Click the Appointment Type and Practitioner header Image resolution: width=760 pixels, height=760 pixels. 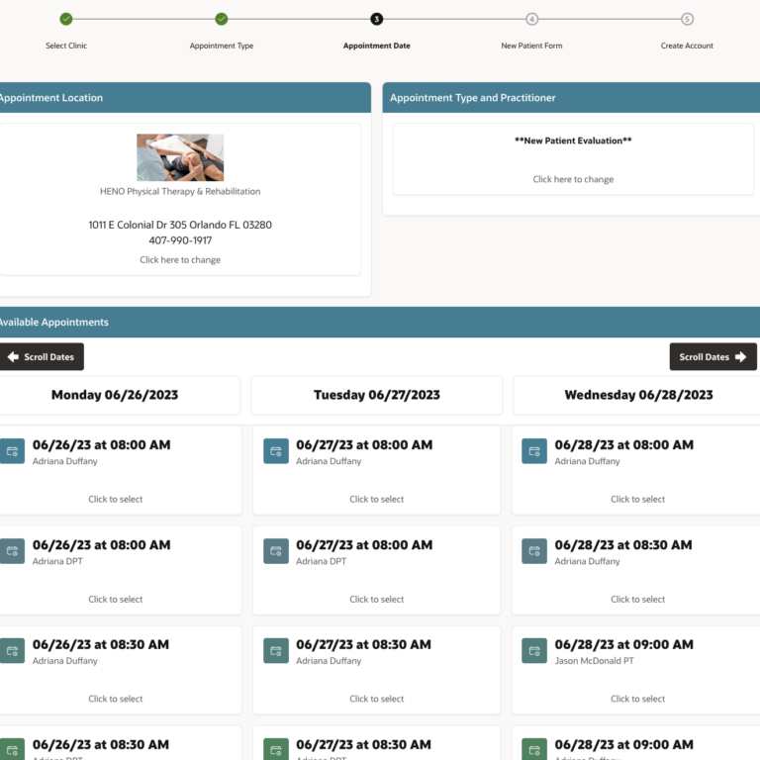tap(571, 97)
